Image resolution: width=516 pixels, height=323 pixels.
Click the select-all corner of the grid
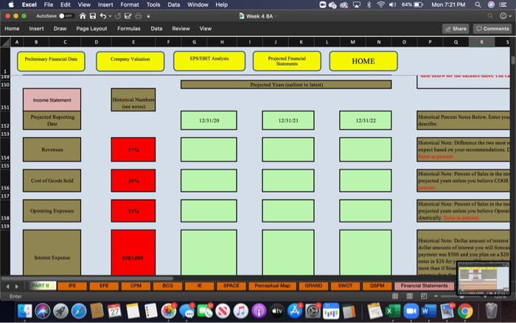click(x=5, y=42)
